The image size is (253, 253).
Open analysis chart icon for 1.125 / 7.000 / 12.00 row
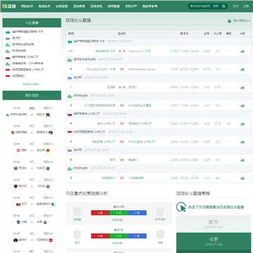point(242,51)
